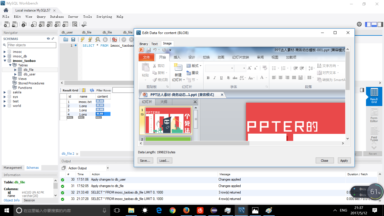Expand the sakila schema
This screenshot has width=384, height=216.
coord(5,92)
